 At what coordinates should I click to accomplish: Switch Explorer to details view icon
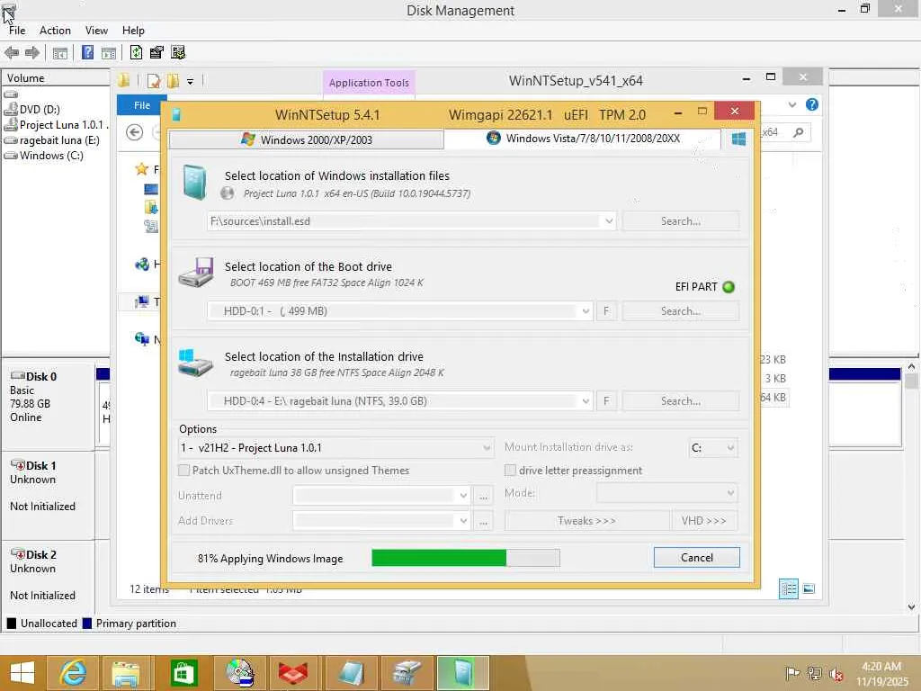pos(788,588)
